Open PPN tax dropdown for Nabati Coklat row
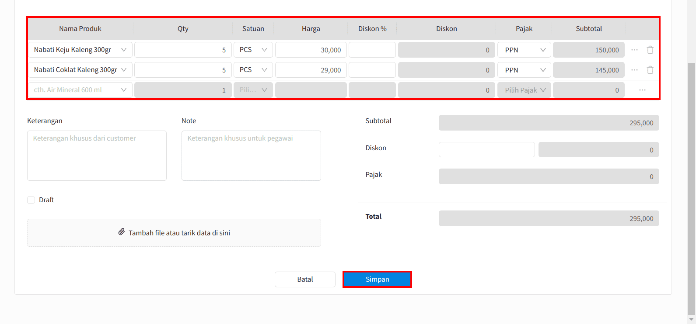 pyautogui.click(x=524, y=70)
